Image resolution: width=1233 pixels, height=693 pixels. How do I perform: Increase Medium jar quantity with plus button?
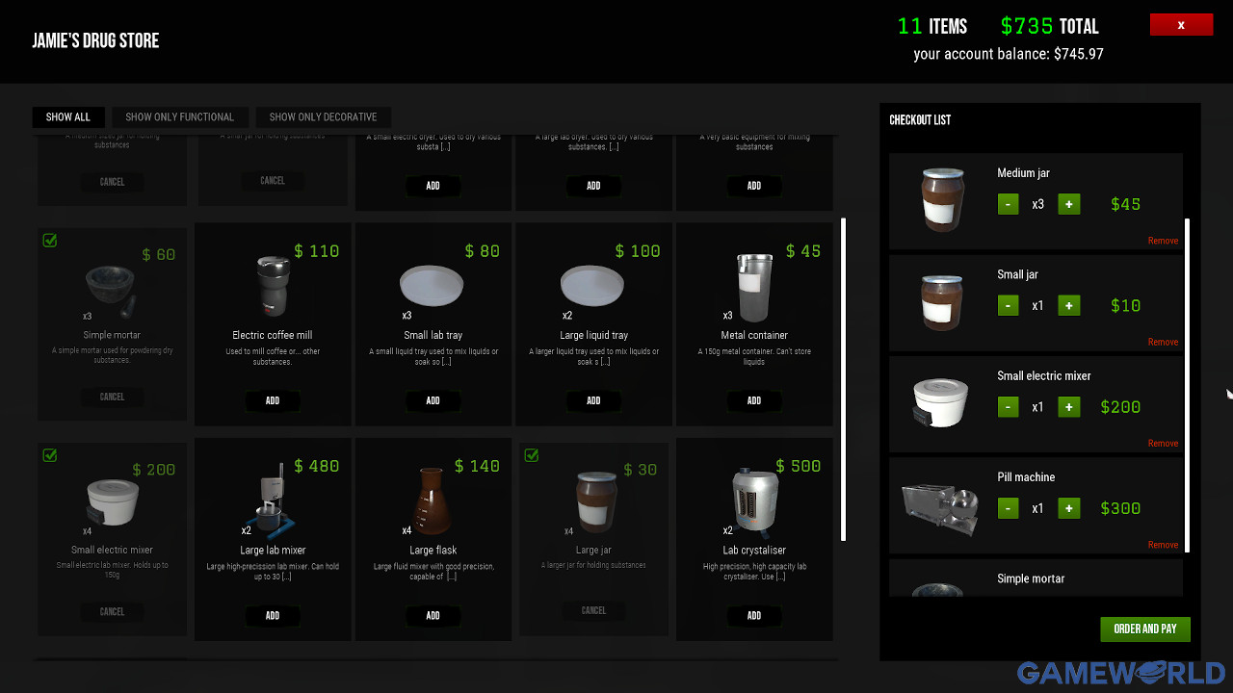tap(1068, 204)
